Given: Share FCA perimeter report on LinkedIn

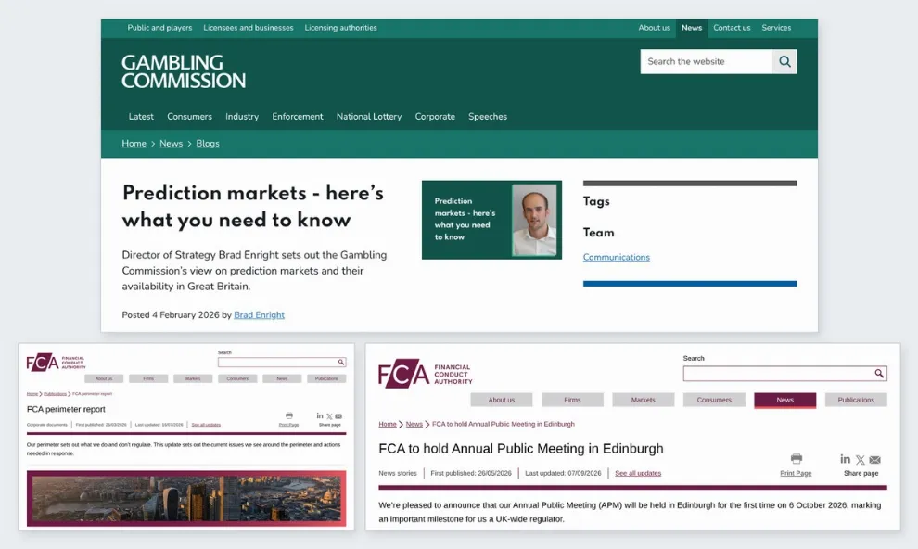Looking at the screenshot, I should (x=320, y=415).
